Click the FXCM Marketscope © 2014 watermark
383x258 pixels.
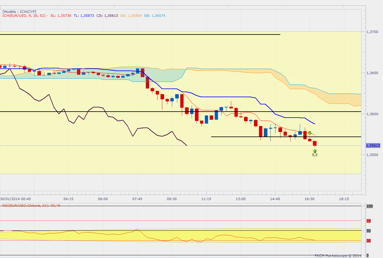point(338,256)
